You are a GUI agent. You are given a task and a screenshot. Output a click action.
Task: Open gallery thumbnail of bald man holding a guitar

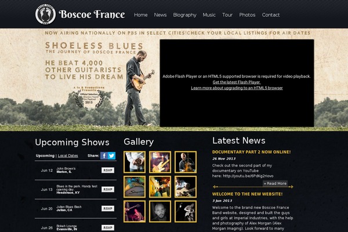click(186, 162)
